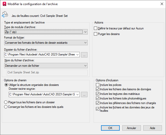Uncheck 'Inclure les fichiers toile photométriques'

[x=97, y=98]
